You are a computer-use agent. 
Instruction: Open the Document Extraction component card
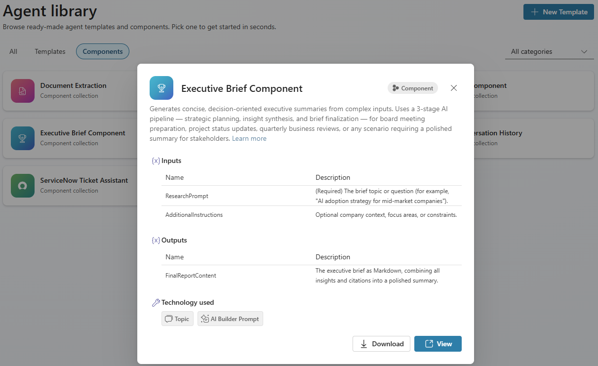(x=71, y=91)
